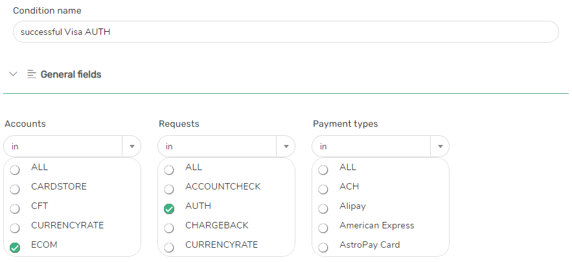The width and height of the screenshot is (572, 262).
Task: Select the Alipay payment type
Action: (x=323, y=209)
